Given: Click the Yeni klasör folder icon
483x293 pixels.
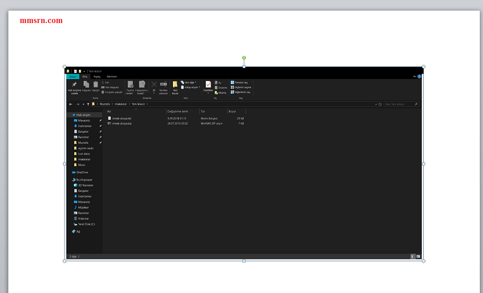Looking at the screenshot, I should 175,84.
